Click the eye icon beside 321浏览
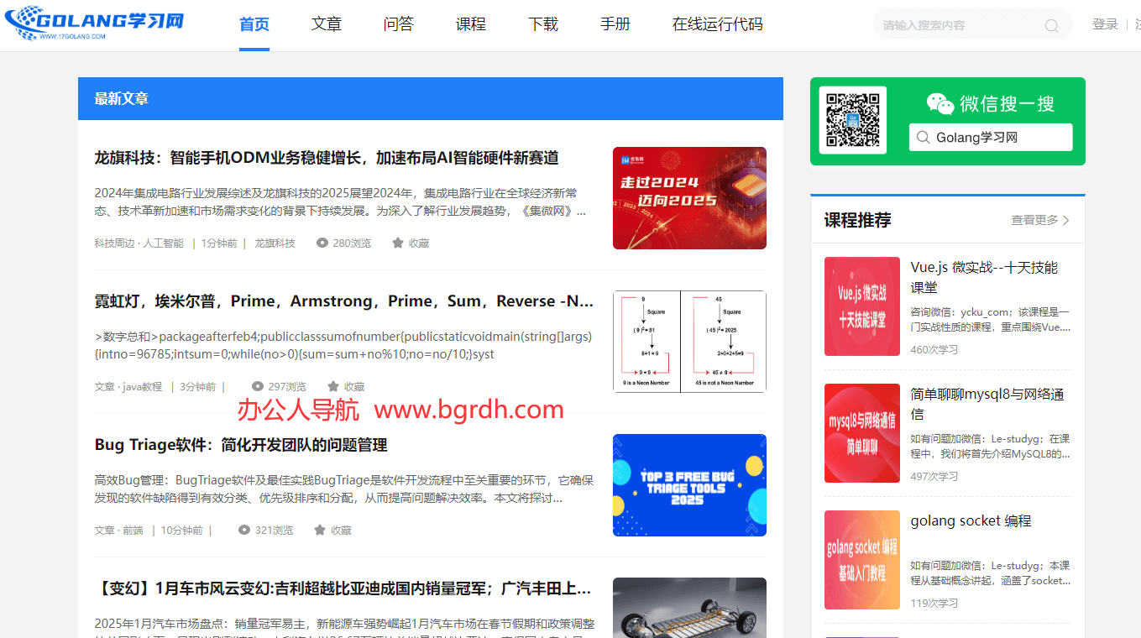1141x638 pixels. (244, 531)
